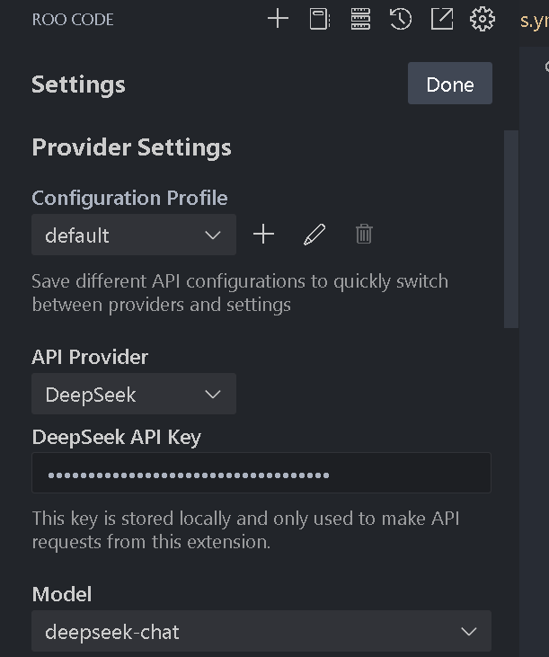The width and height of the screenshot is (549, 657).
Task: Rename the profile with the pencil icon
Action: 314,235
